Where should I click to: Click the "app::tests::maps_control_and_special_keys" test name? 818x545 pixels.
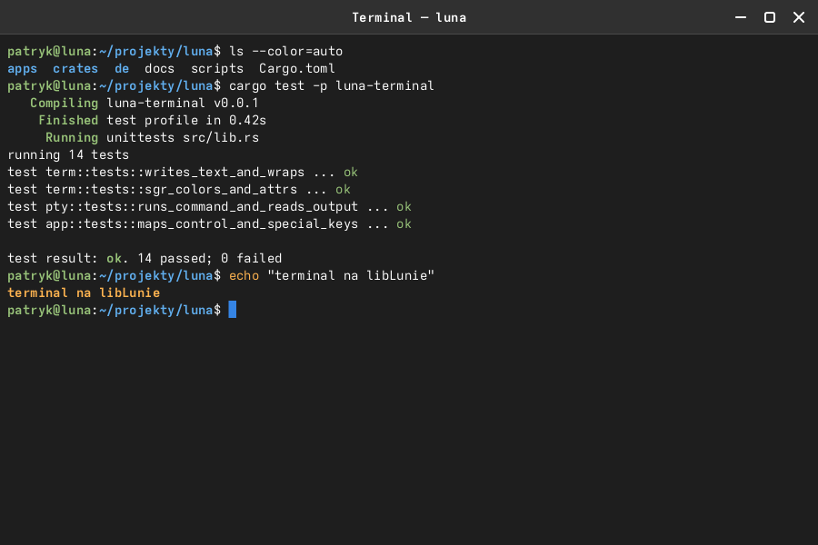pyautogui.click(x=202, y=223)
